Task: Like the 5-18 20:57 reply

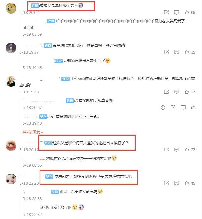Action: 193,107
